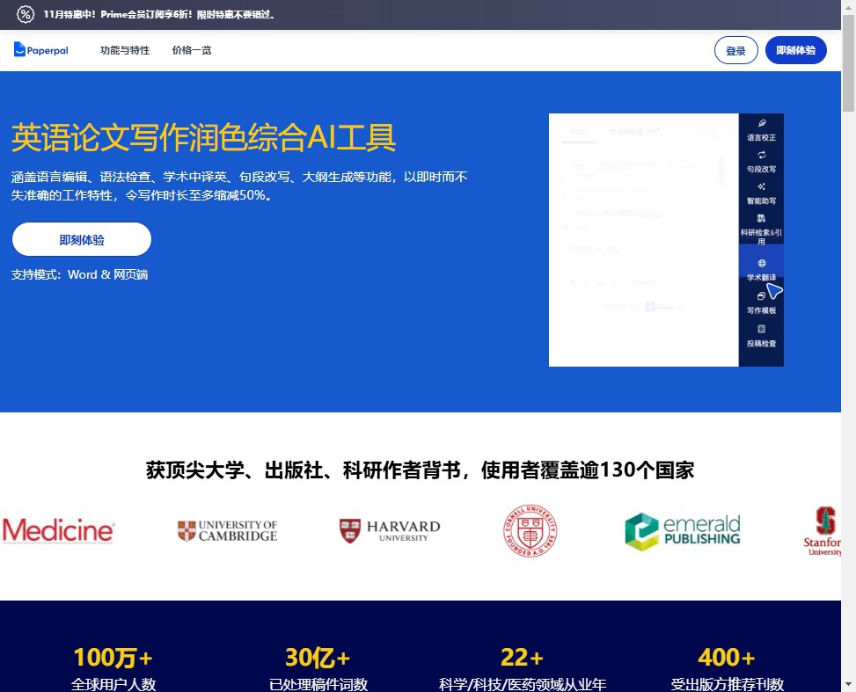Select the 语言校正 pen icon
This screenshot has height=692, width=856.
(761, 123)
